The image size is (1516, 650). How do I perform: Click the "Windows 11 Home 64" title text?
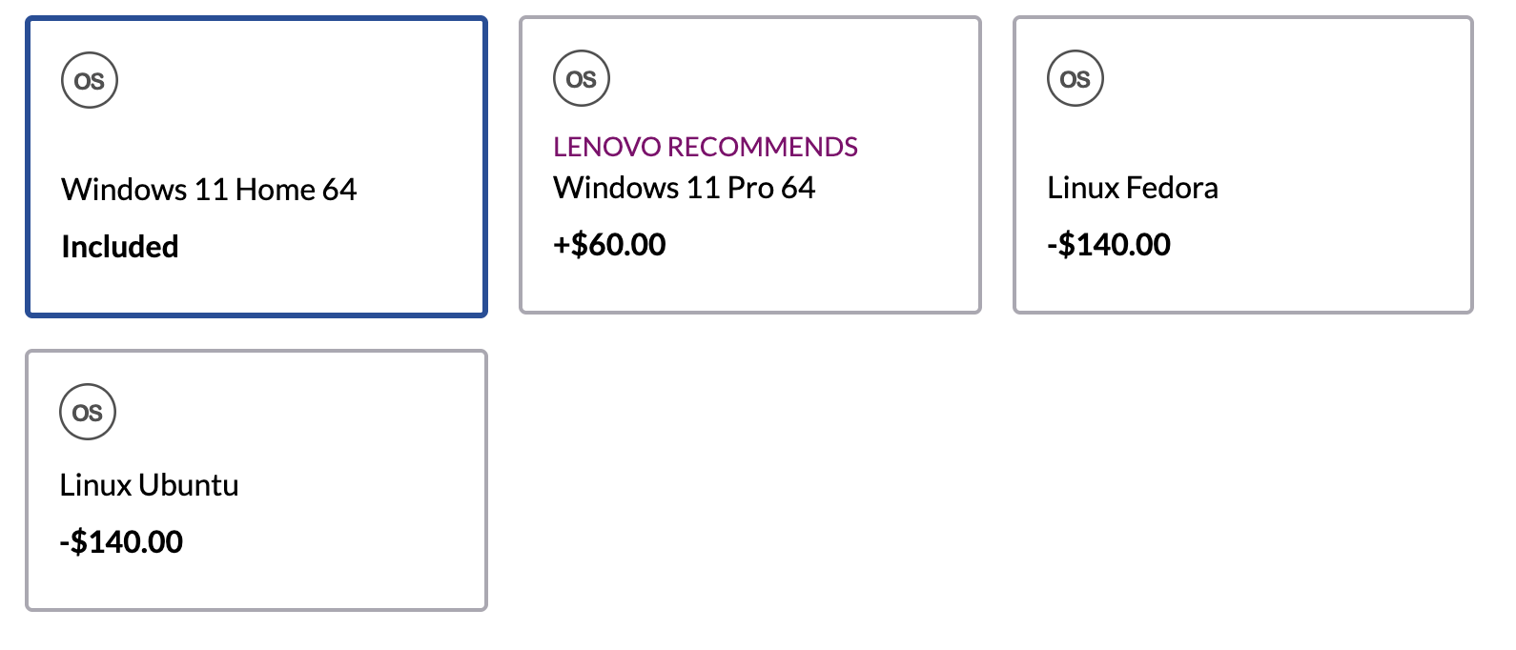209,190
